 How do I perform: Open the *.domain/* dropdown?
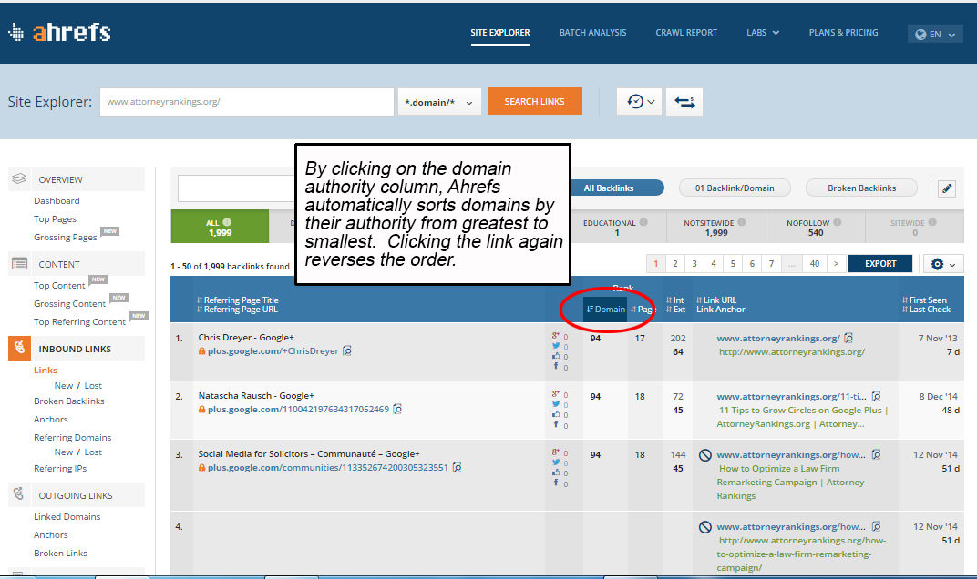(439, 102)
